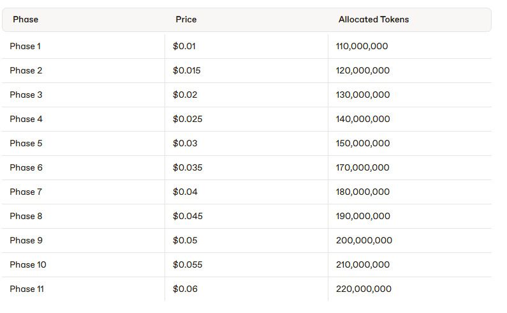Image resolution: width=507 pixels, height=313 pixels.
Task: Click the Phase 11 cell
Action: [x=27, y=289]
